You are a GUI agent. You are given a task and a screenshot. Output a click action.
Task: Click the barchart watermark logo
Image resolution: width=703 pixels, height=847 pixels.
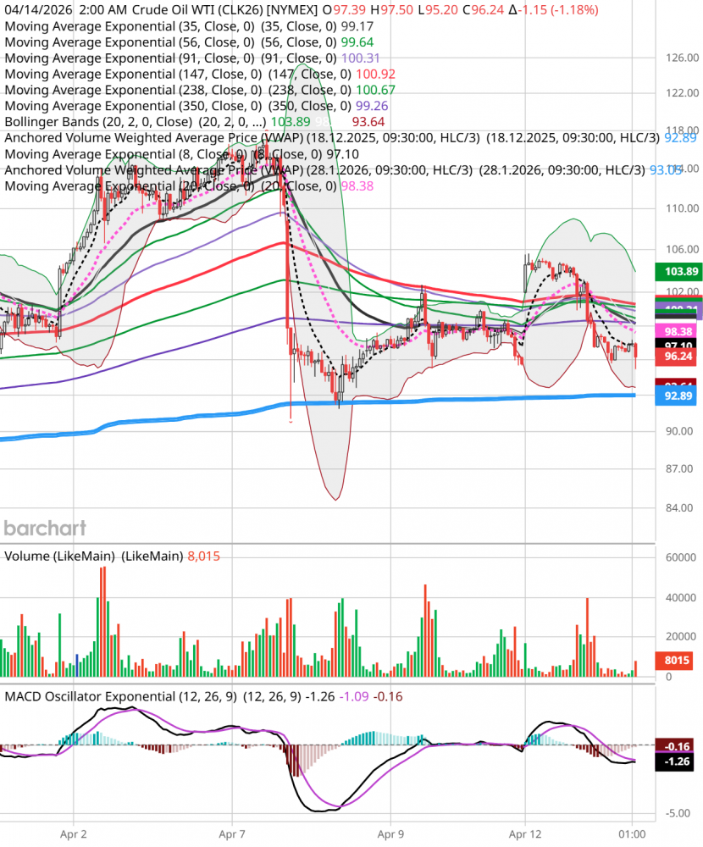pos(46,529)
